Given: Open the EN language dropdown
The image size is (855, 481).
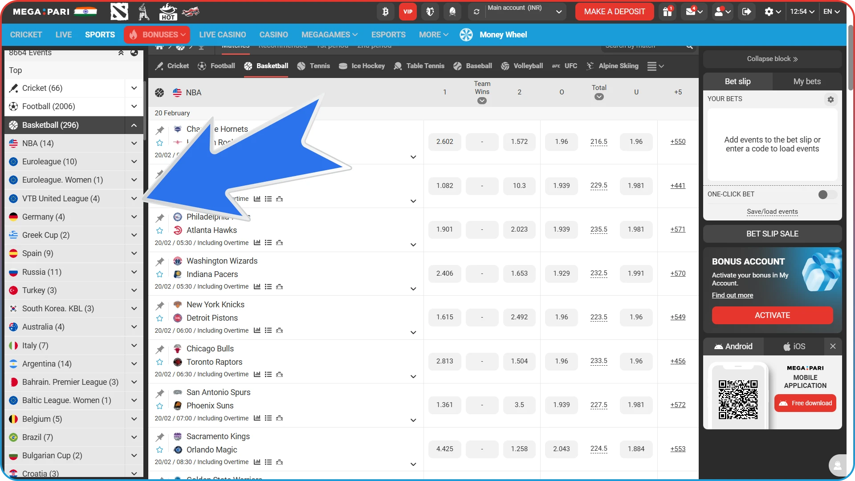Looking at the screenshot, I should tap(831, 12).
